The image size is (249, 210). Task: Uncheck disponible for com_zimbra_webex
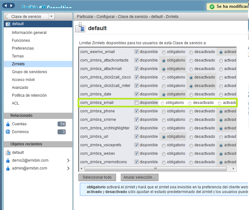click(136, 153)
